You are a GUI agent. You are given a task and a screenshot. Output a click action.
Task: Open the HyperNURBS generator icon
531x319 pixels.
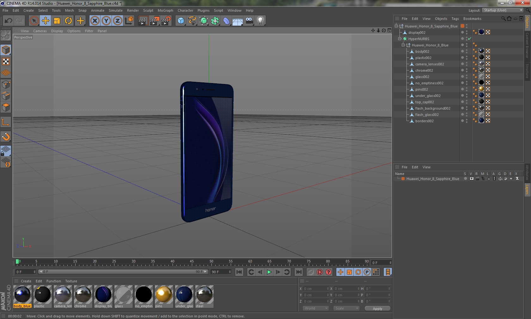[204, 21]
